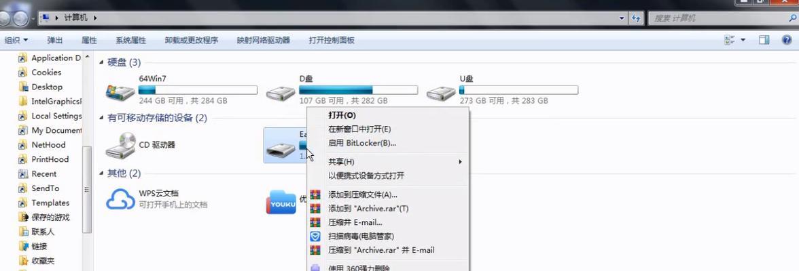The height and width of the screenshot is (271, 799).
Task: Click the selected removable drive icon
Action: click(281, 149)
